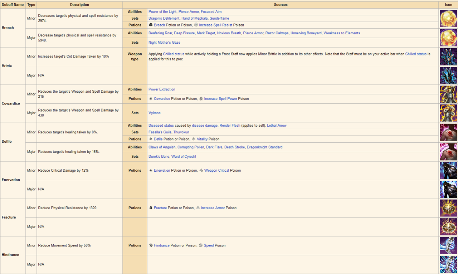Open the Minor Brittle icon image
The image size is (458, 274).
point(448,57)
